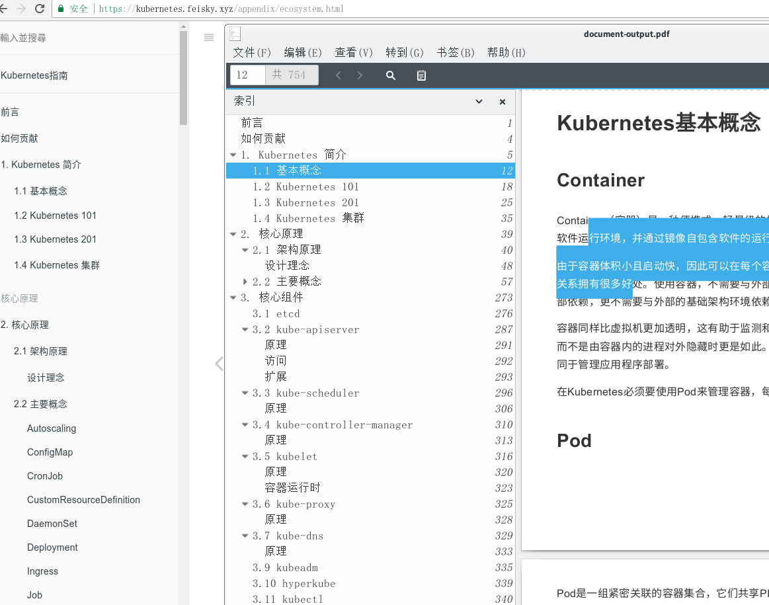Open '前言' link in left sidebar

click(x=10, y=112)
